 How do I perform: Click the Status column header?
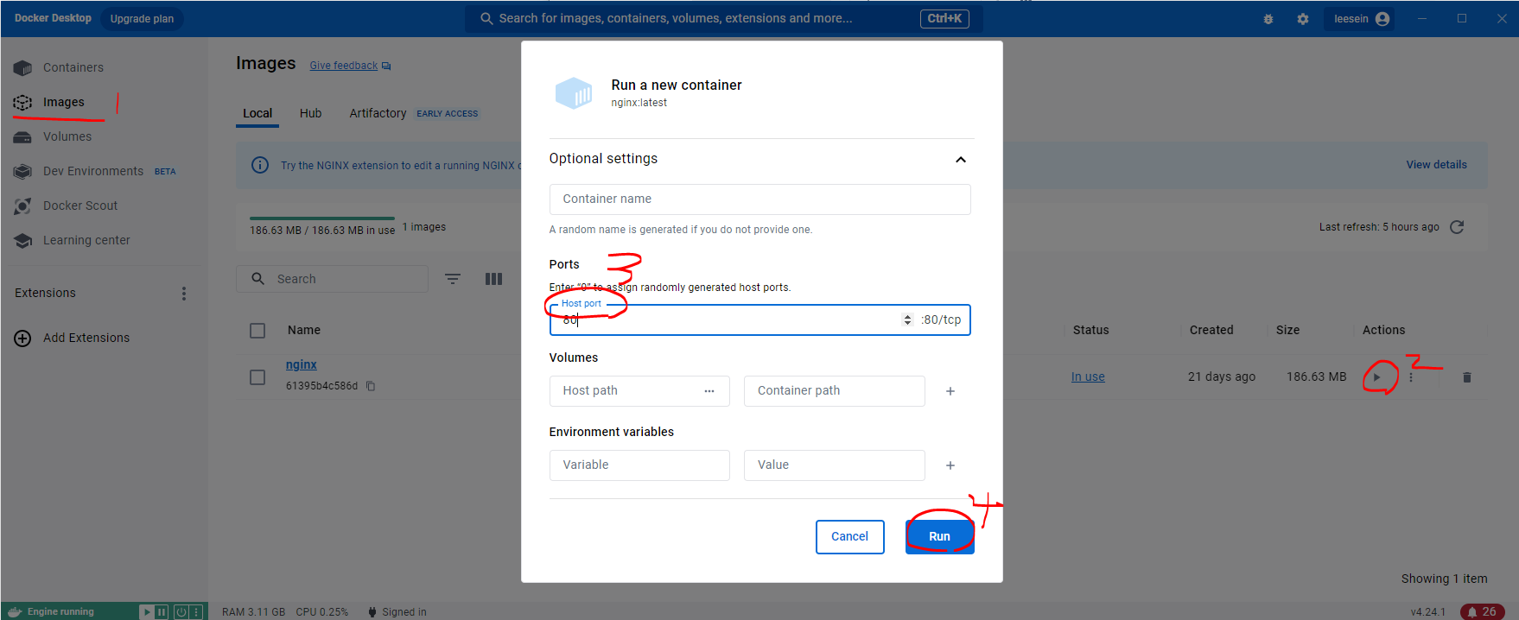point(1090,330)
